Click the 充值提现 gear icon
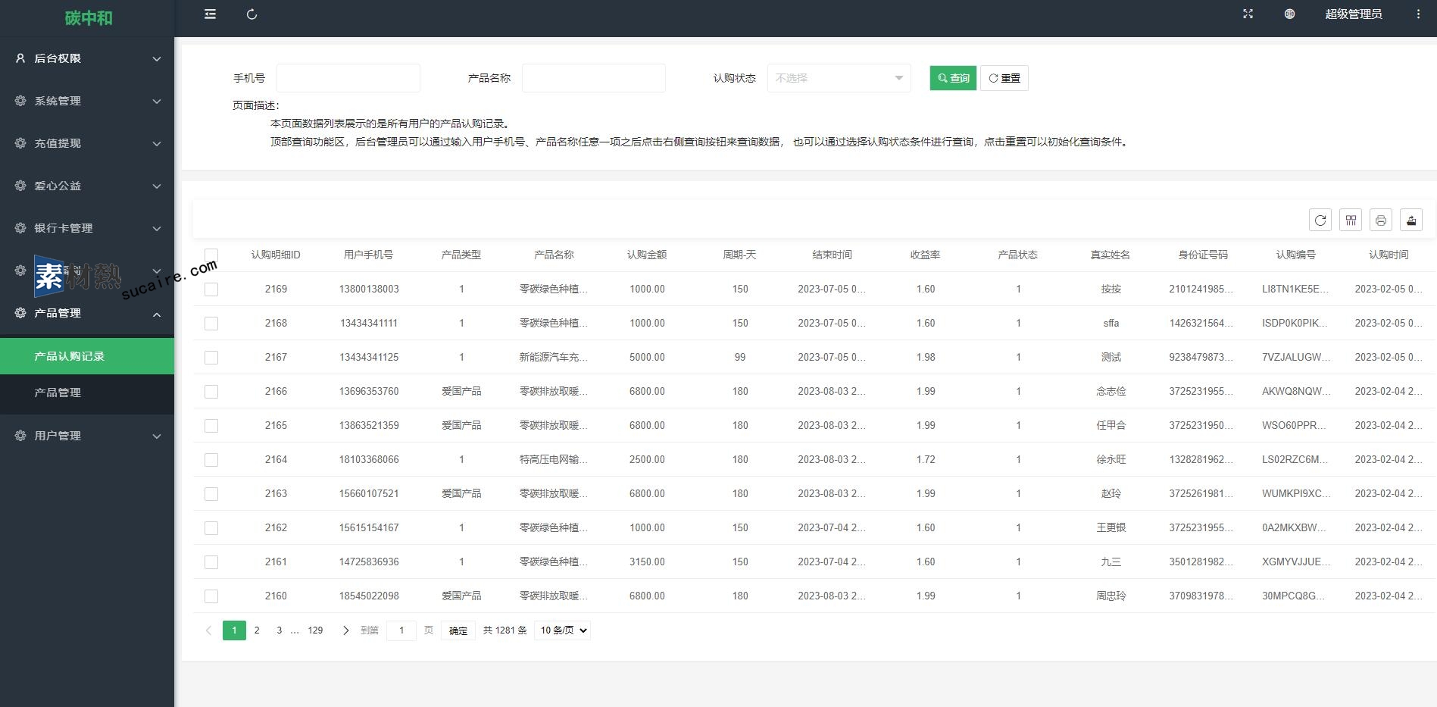Viewport: 1437px width, 707px height. click(20, 142)
